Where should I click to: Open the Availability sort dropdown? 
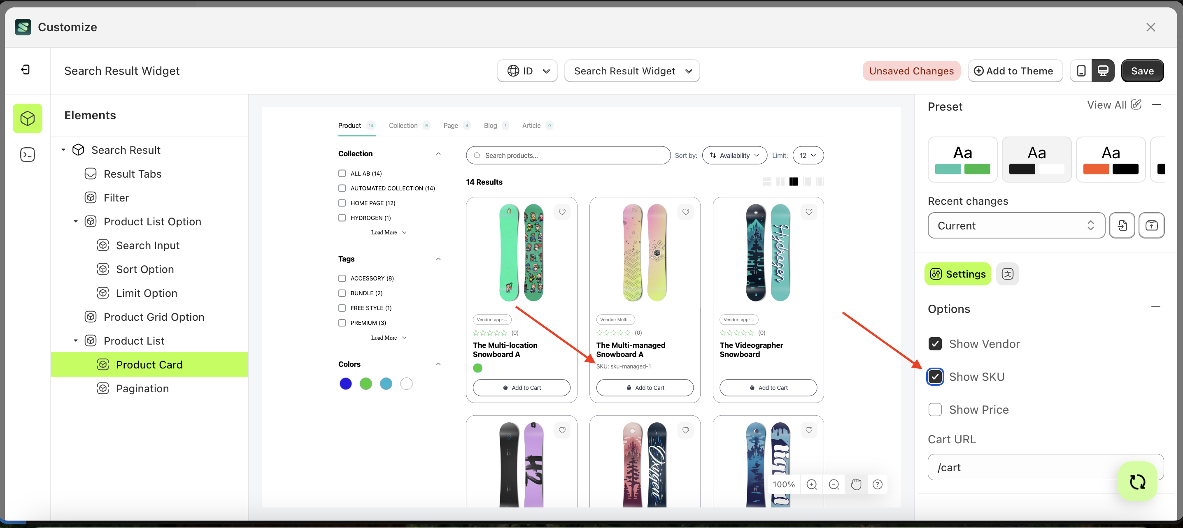pyautogui.click(x=734, y=155)
